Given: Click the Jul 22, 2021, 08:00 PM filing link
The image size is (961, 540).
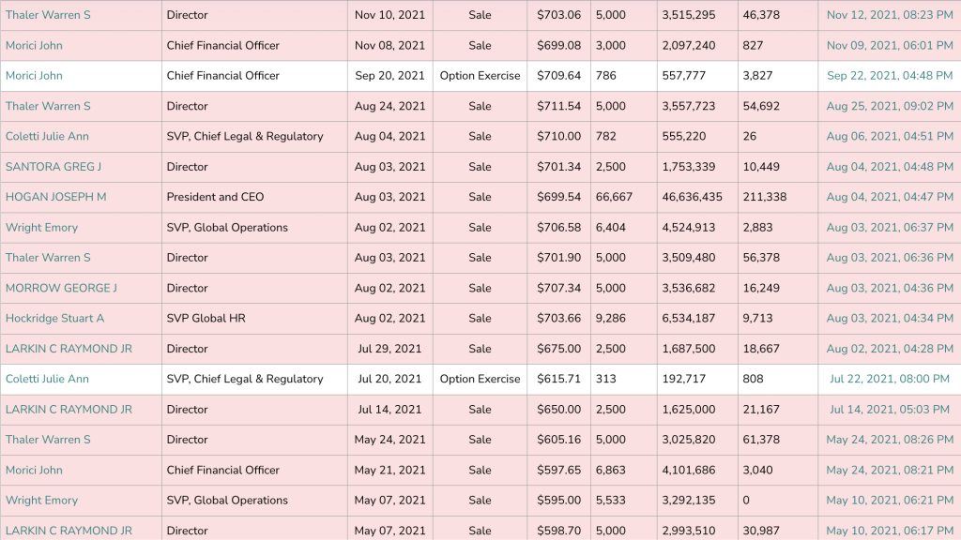Looking at the screenshot, I should pyautogui.click(x=889, y=379).
